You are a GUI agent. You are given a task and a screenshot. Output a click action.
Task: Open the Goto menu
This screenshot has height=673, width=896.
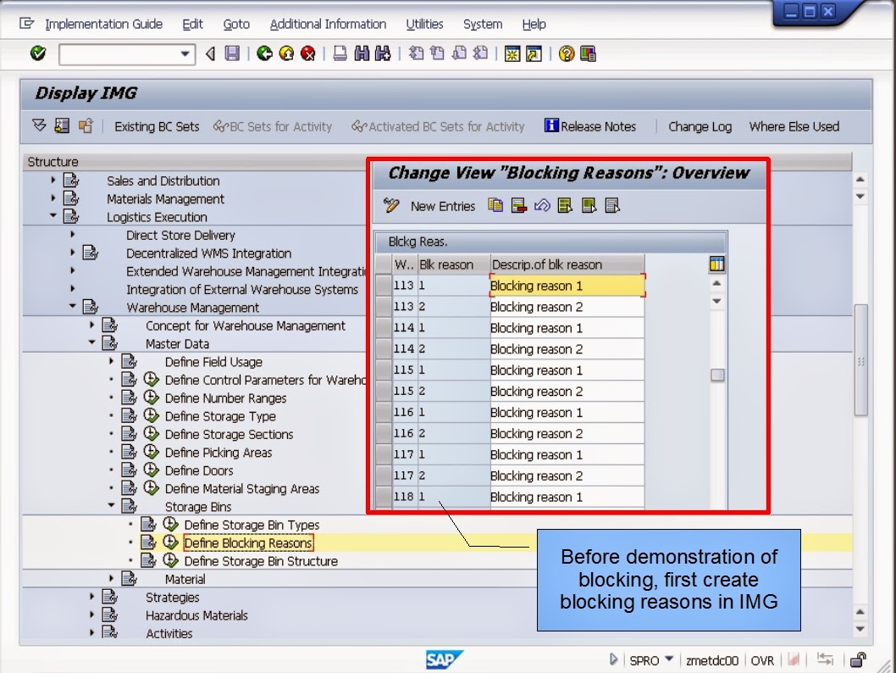tap(236, 24)
